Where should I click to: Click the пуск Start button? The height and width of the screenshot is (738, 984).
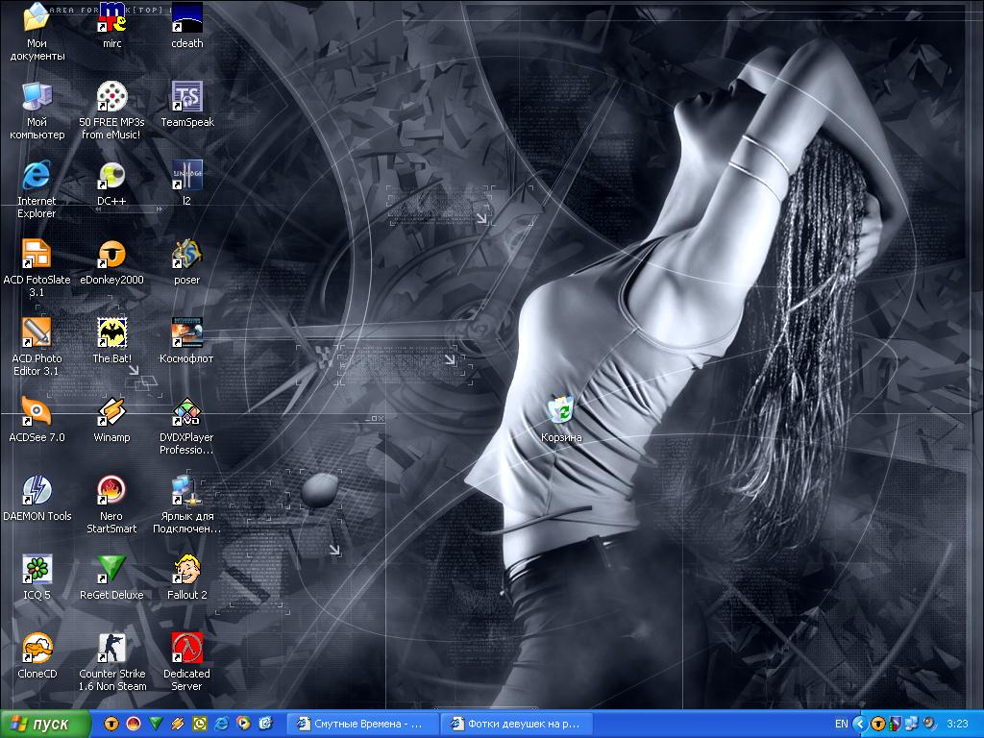[x=46, y=724]
